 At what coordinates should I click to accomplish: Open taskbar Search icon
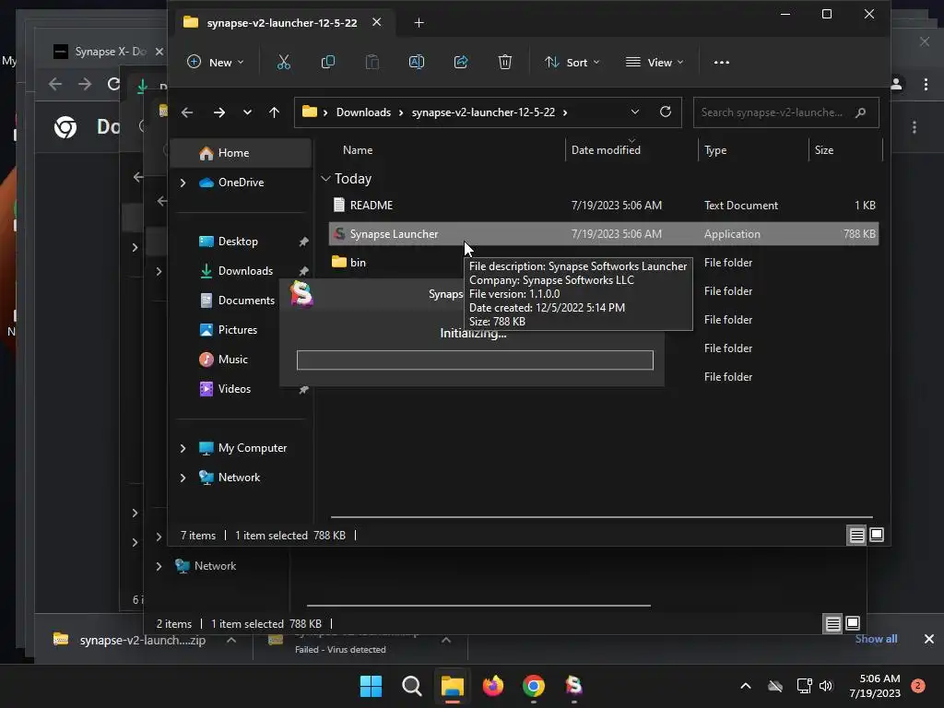point(412,686)
